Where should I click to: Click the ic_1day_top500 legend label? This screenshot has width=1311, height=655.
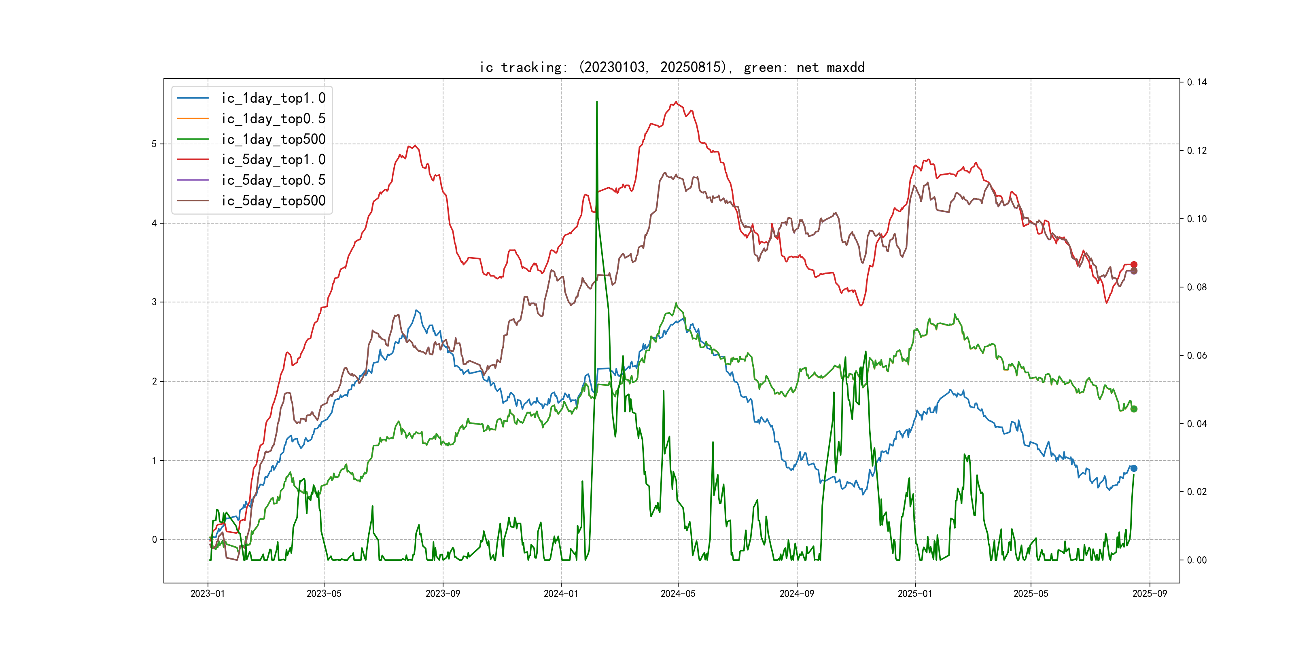pos(273,139)
